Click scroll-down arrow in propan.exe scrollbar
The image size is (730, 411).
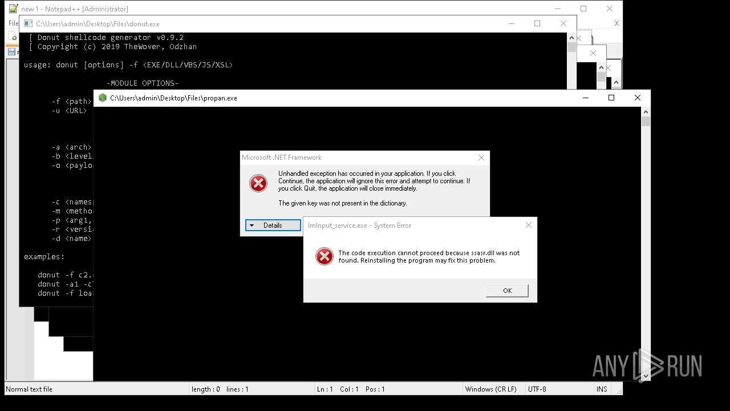coord(646,376)
